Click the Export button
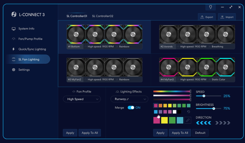The image size is (245, 143). 207,17
